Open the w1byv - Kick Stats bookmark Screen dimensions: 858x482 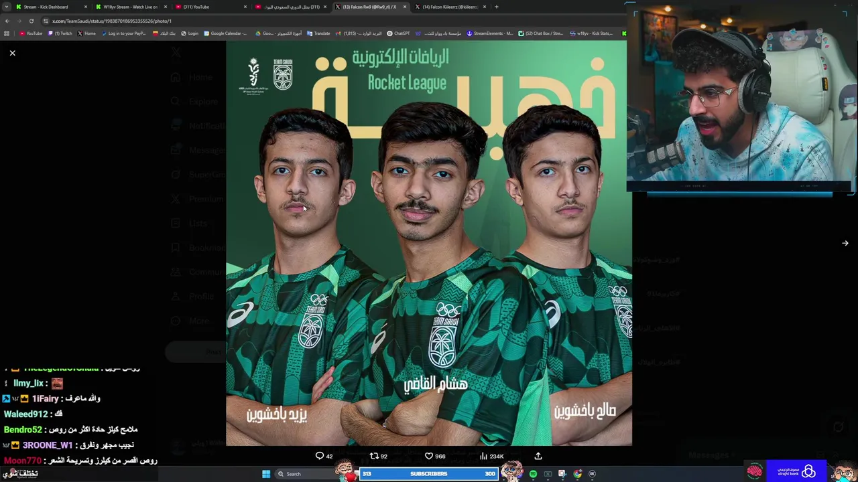(592, 33)
